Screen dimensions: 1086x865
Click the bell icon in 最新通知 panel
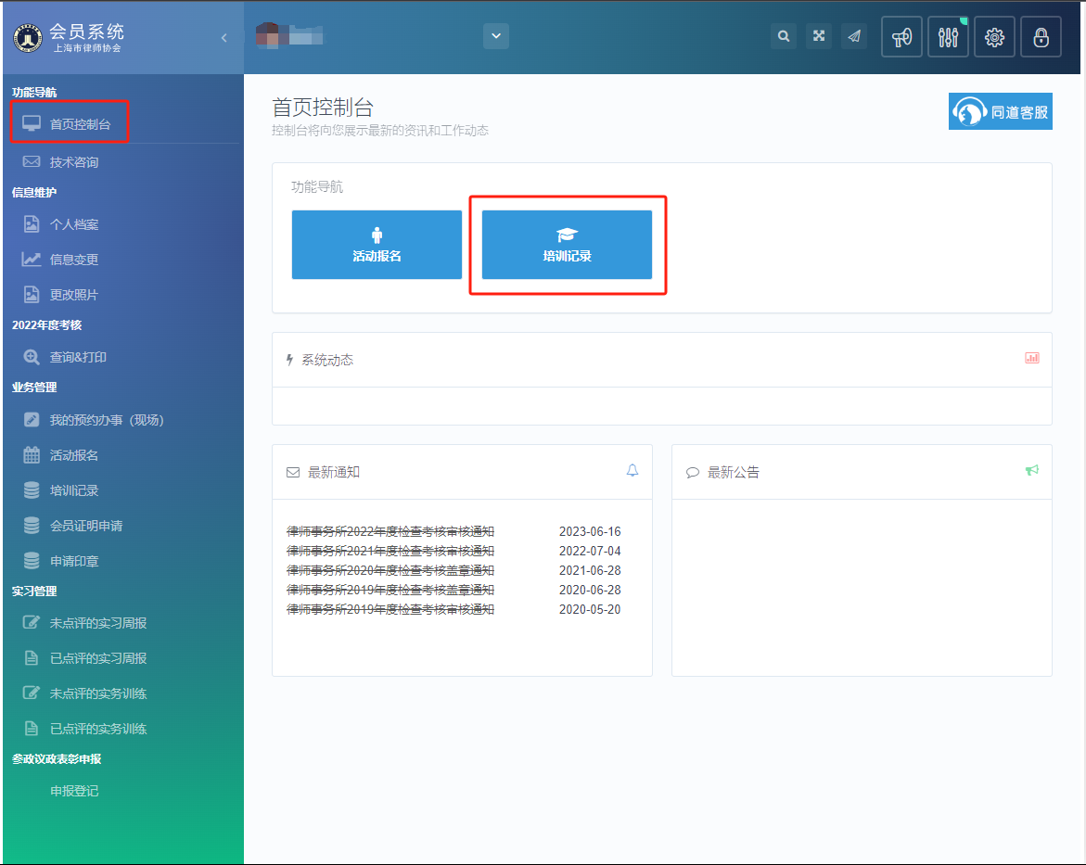coord(632,471)
